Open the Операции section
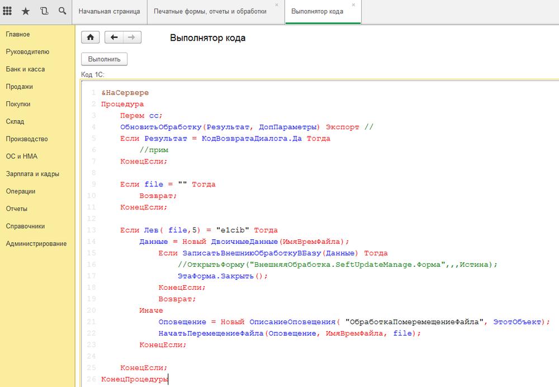Viewport: 559px width, 387px height. pos(21,191)
